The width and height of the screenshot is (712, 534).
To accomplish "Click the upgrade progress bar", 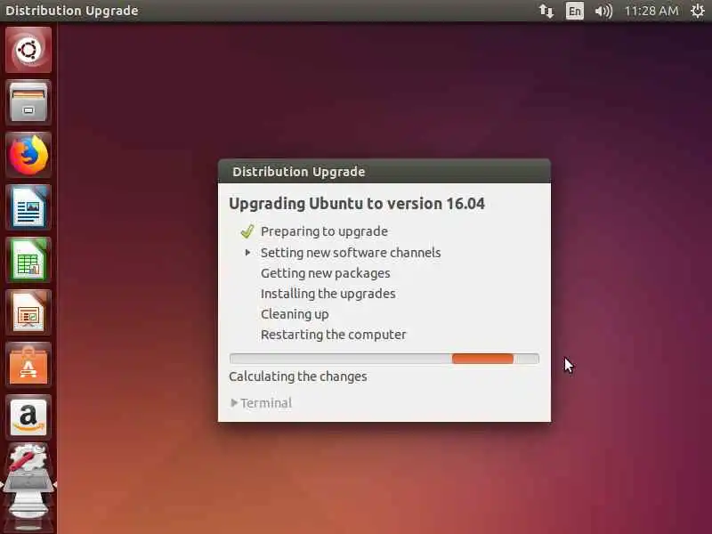I will coord(384,359).
